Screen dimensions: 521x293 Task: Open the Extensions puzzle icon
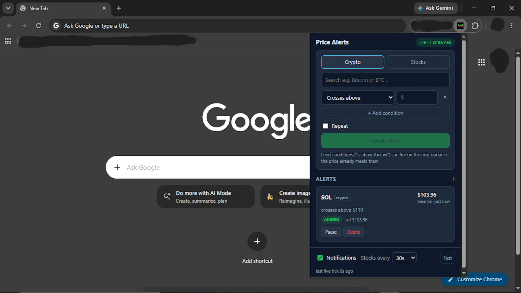[x=475, y=25]
